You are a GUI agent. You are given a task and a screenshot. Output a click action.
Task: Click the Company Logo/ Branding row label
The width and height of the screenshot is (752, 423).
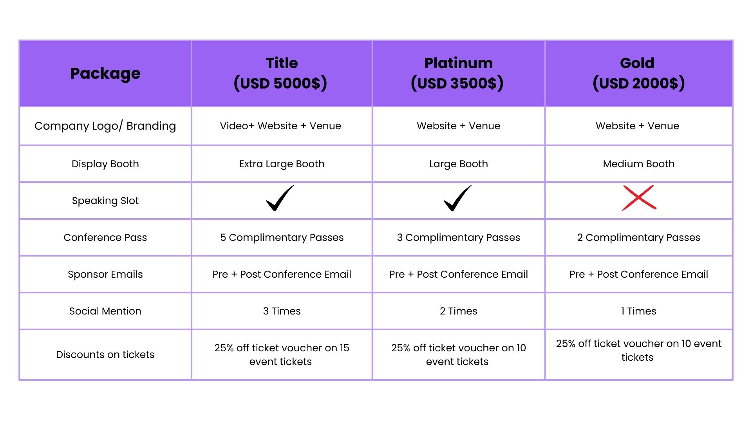(105, 126)
